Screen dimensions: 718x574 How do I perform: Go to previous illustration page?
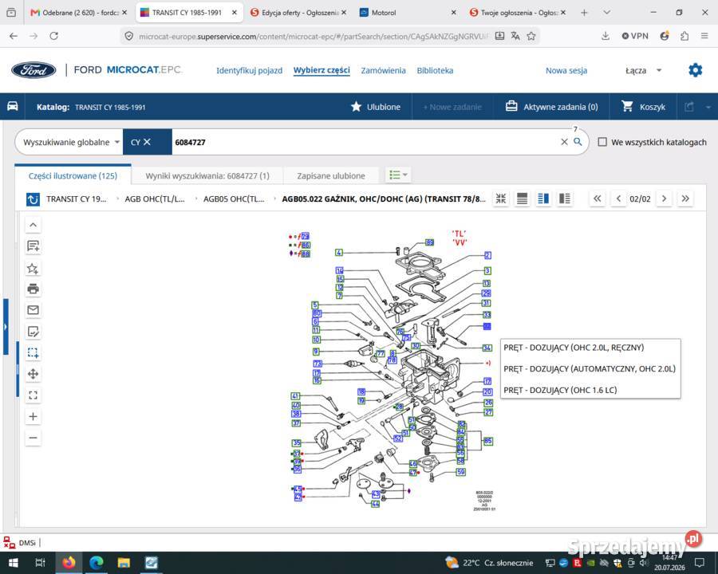point(618,199)
